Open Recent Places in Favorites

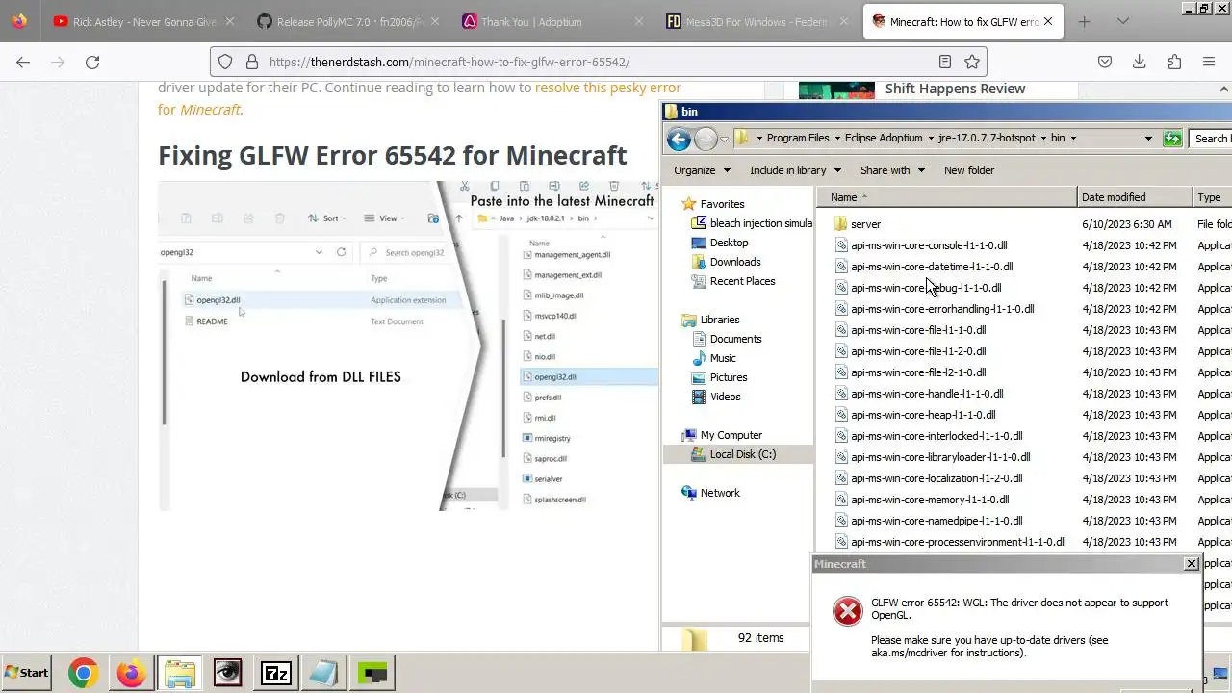[742, 281]
